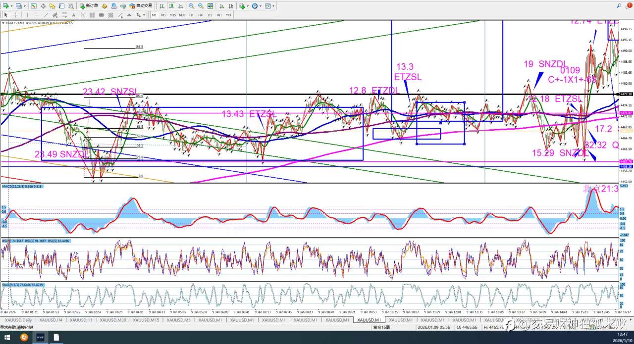The height and width of the screenshot is (344, 634).
Task: Open the new chart dropdown arrow
Action: 11,6
